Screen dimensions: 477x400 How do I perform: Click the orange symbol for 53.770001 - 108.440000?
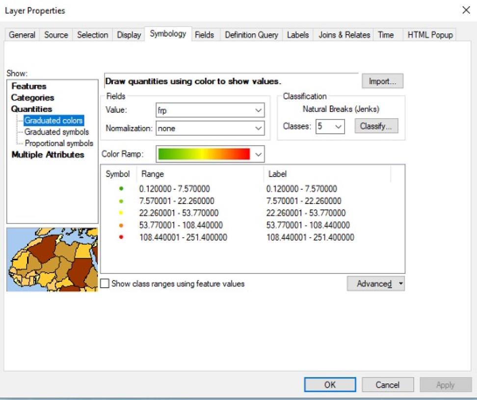121,225
